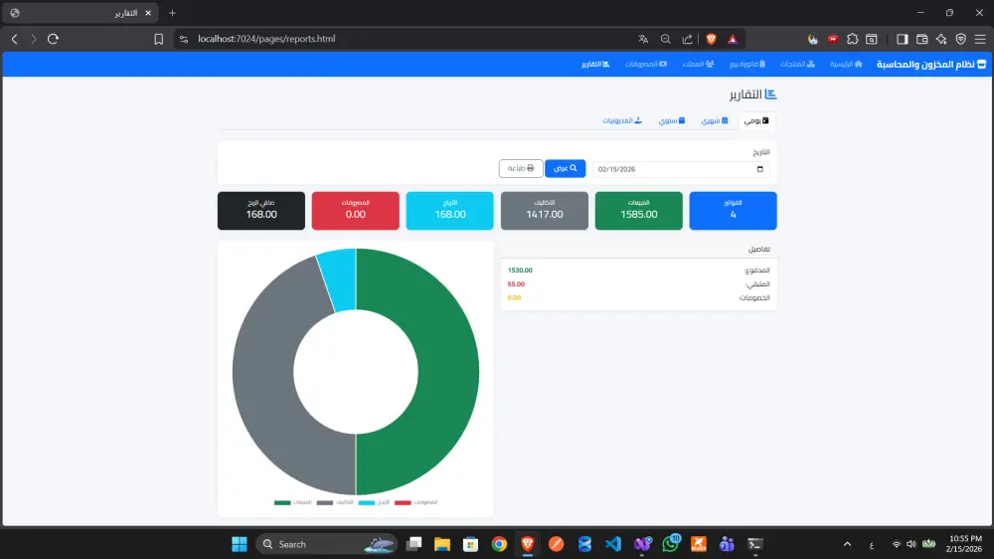The height and width of the screenshot is (559, 994).
Task: Open المصروفات expenses nav link in navbar
Action: pyautogui.click(x=646, y=64)
